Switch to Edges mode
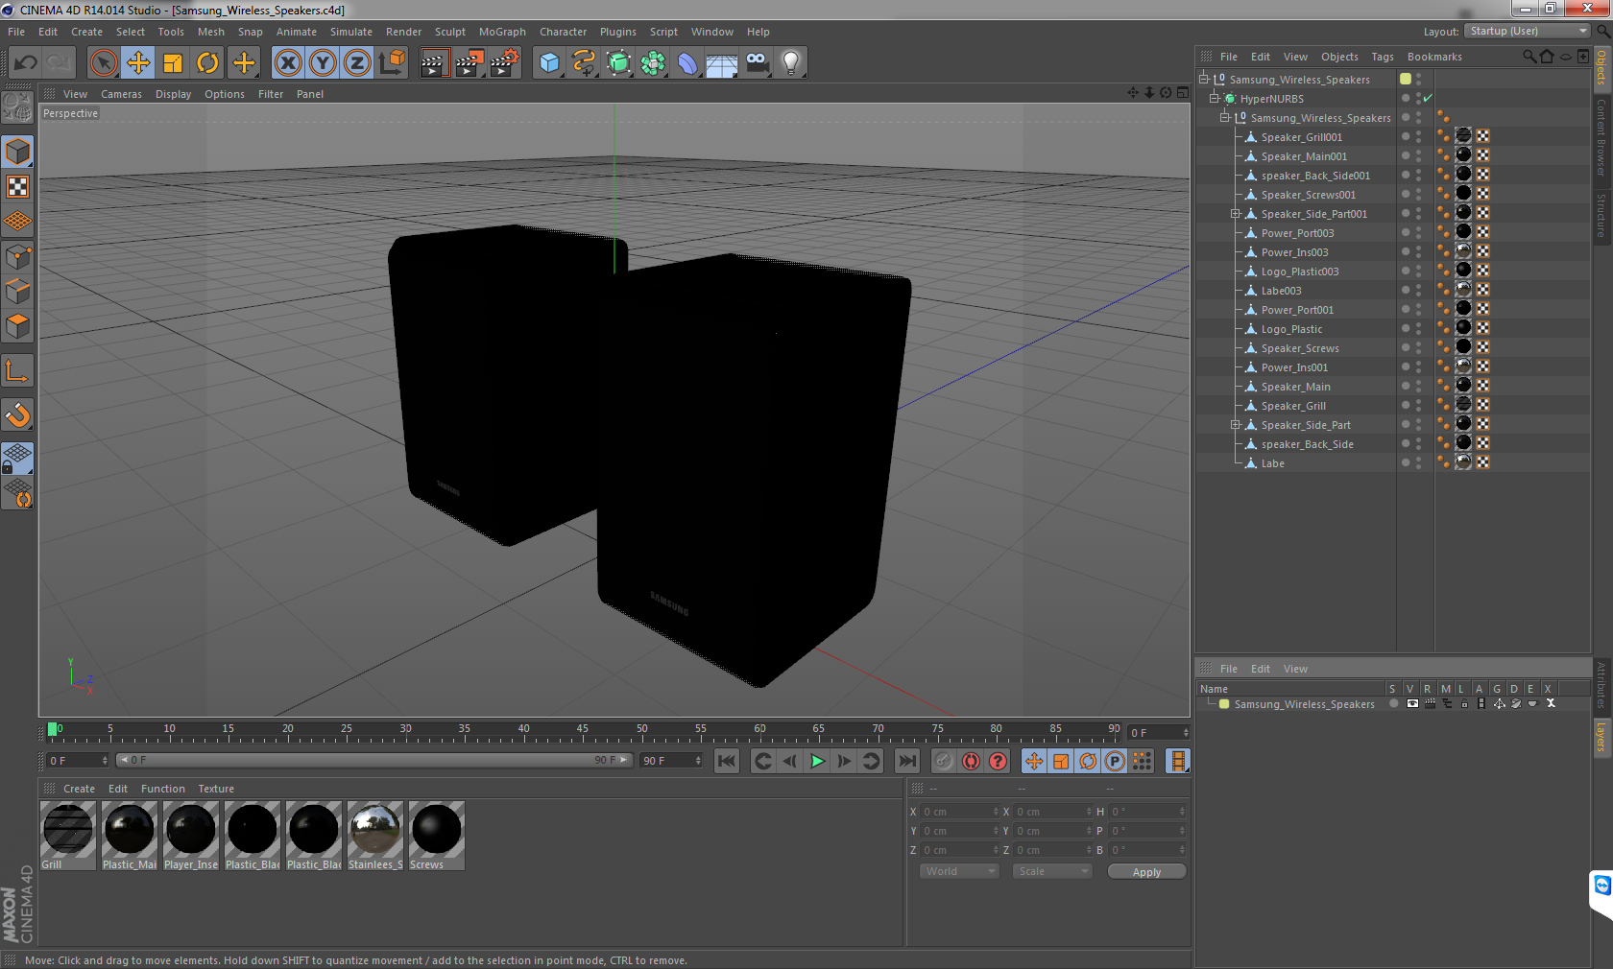This screenshot has height=969, width=1613. (x=17, y=291)
